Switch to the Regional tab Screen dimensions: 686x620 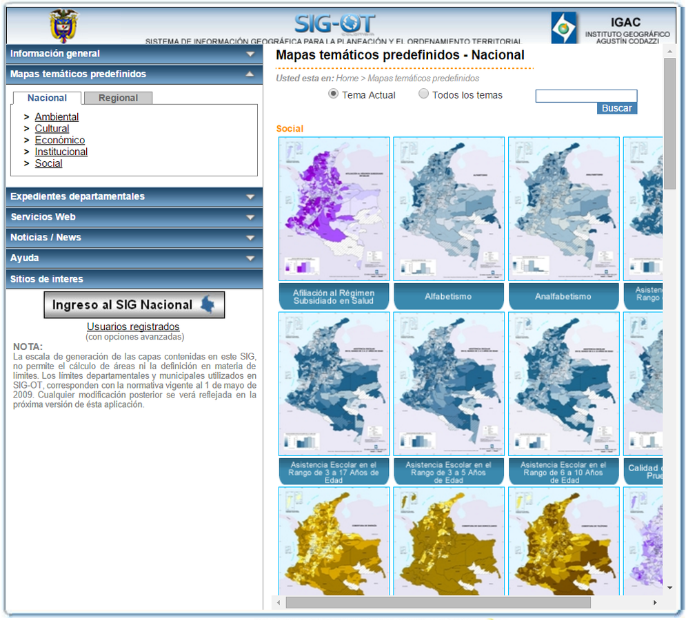118,98
